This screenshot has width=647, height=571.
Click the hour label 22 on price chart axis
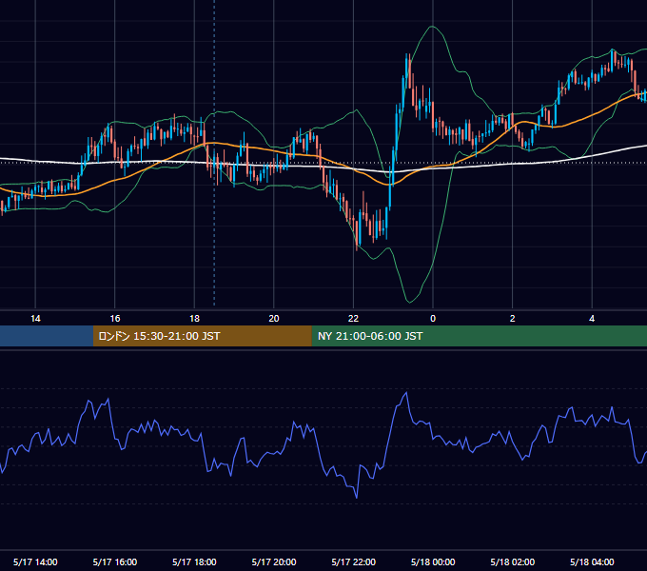click(354, 319)
